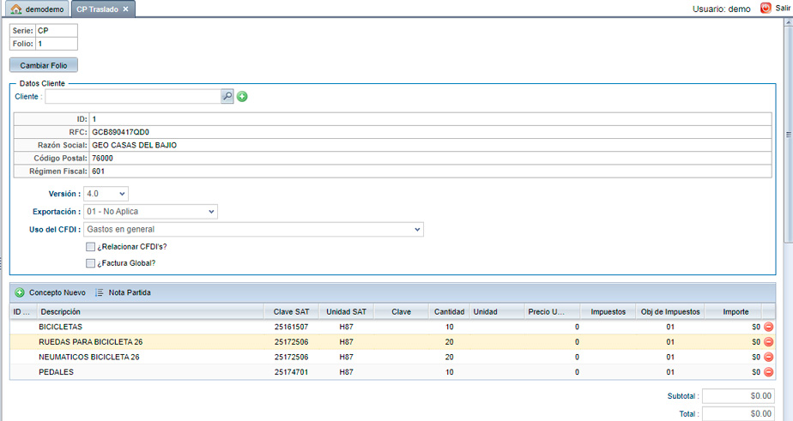Remove the PEDALES row with red icon
Screen dimensions: 793x421
coord(768,372)
